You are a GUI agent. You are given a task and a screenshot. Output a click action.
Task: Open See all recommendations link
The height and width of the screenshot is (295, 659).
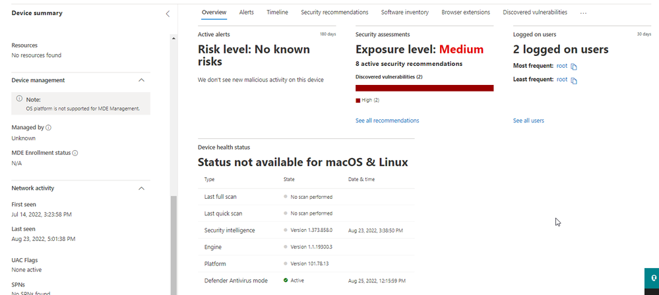click(x=387, y=121)
